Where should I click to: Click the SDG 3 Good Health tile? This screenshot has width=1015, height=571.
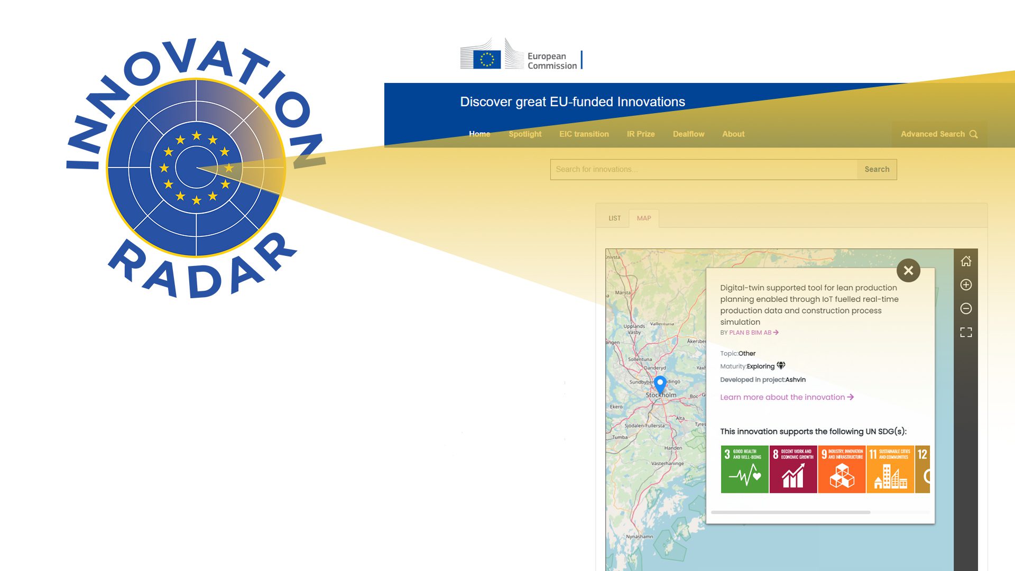tap(744, 469)
